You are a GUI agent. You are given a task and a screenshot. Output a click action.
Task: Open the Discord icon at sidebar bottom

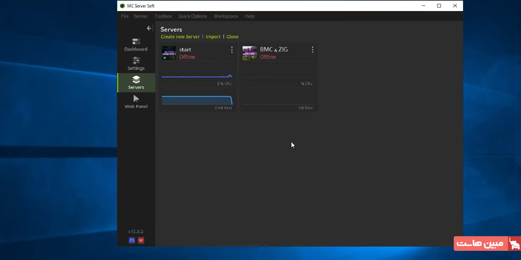coord(132,240)
